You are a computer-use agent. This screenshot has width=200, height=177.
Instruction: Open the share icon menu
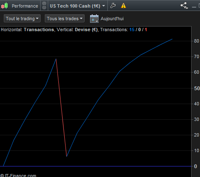[184, 5]
